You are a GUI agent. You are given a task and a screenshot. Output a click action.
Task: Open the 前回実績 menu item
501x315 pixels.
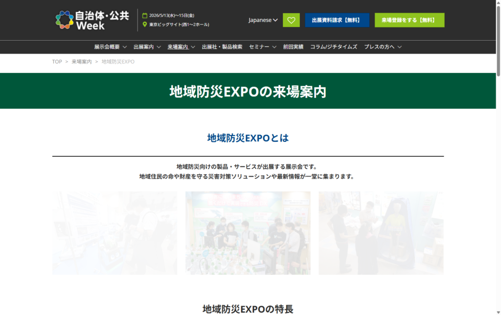tap(293, 47)
